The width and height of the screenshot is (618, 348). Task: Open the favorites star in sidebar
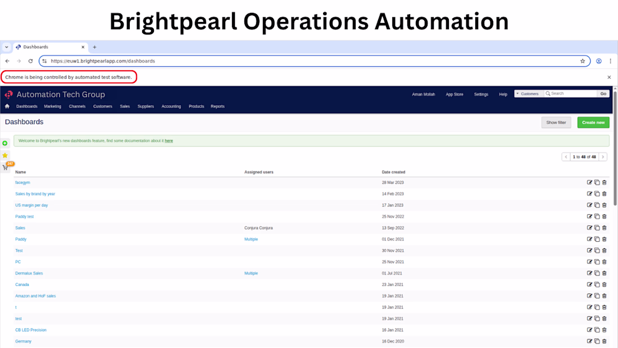(x=4, y=155)
